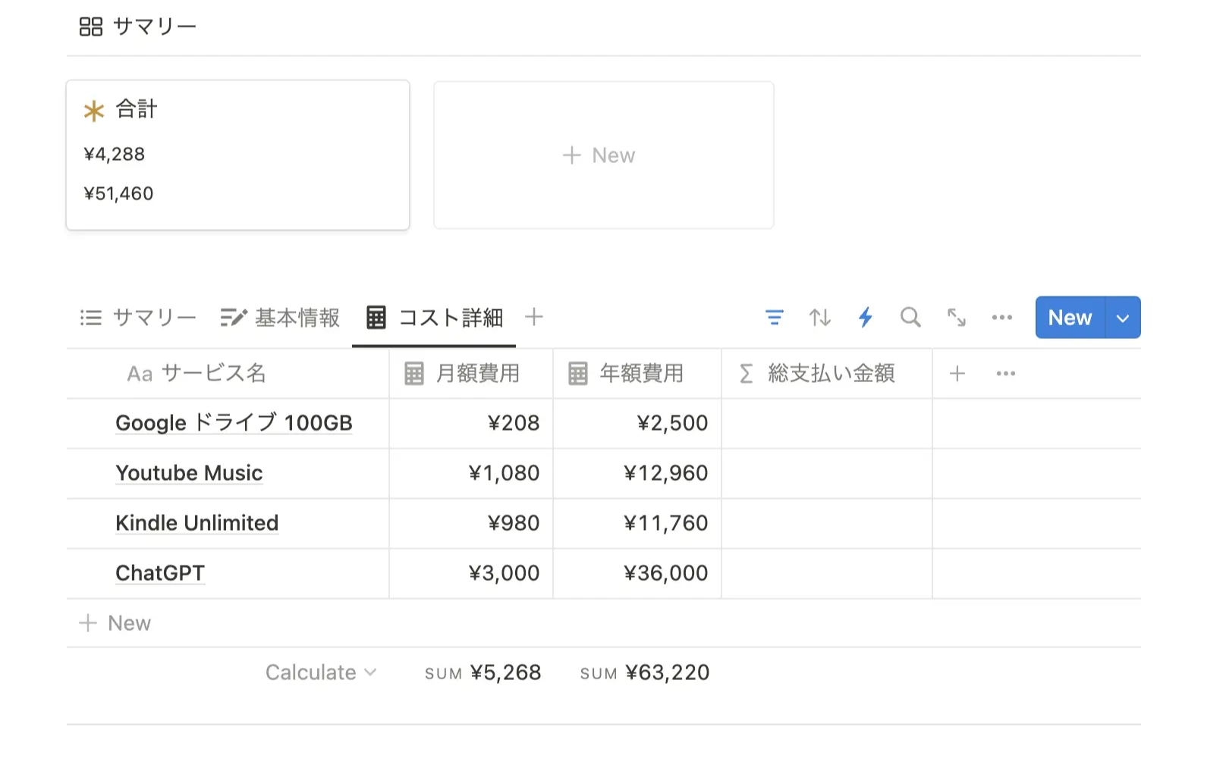This screenshot has width=1226, height=771.
Task: Select the ¥12,960 yearly cost cell
Action: click(x=637, y=473)
